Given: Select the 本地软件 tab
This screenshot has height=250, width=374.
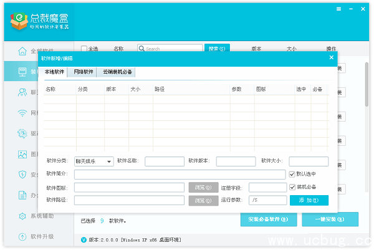Looking at the screenshot, I should pos(55,72).
